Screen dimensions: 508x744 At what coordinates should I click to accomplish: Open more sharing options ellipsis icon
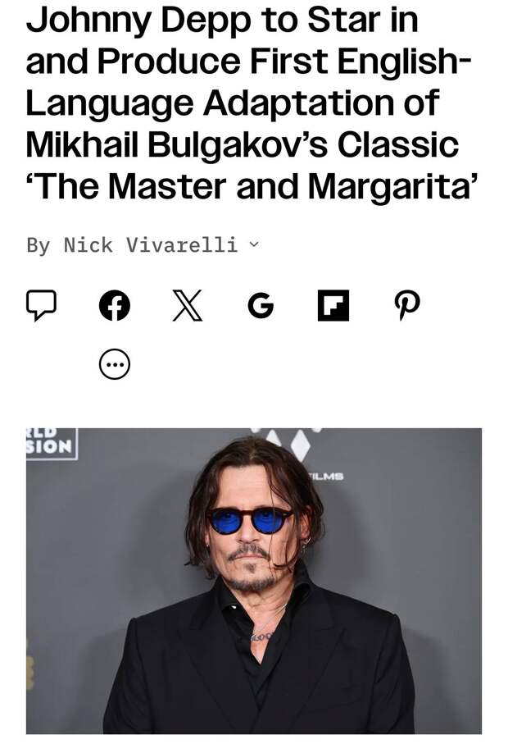[x=114, y=364]
